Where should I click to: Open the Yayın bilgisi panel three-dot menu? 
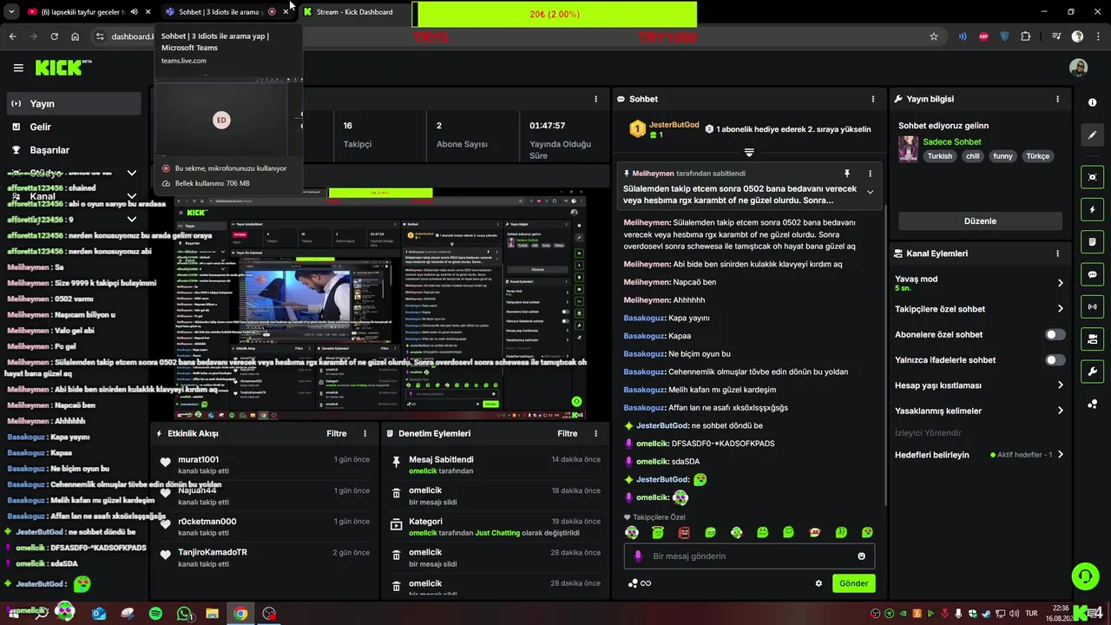pyautogui.click(x=1057, y=99)
